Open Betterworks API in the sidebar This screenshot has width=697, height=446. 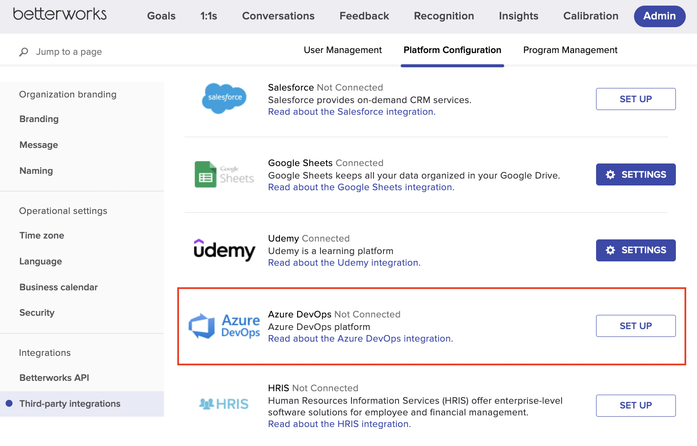(54, 378)
